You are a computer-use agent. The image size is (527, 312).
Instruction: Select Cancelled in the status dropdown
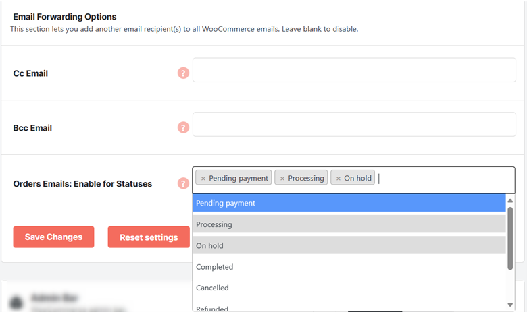tap(349, 288)
